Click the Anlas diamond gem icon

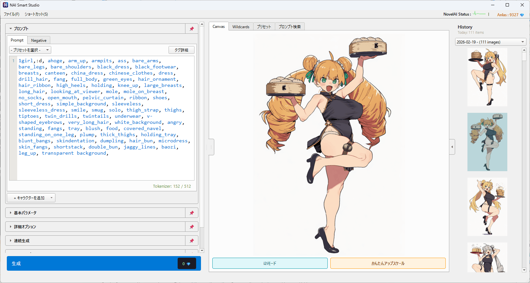[x=522, y=15]
